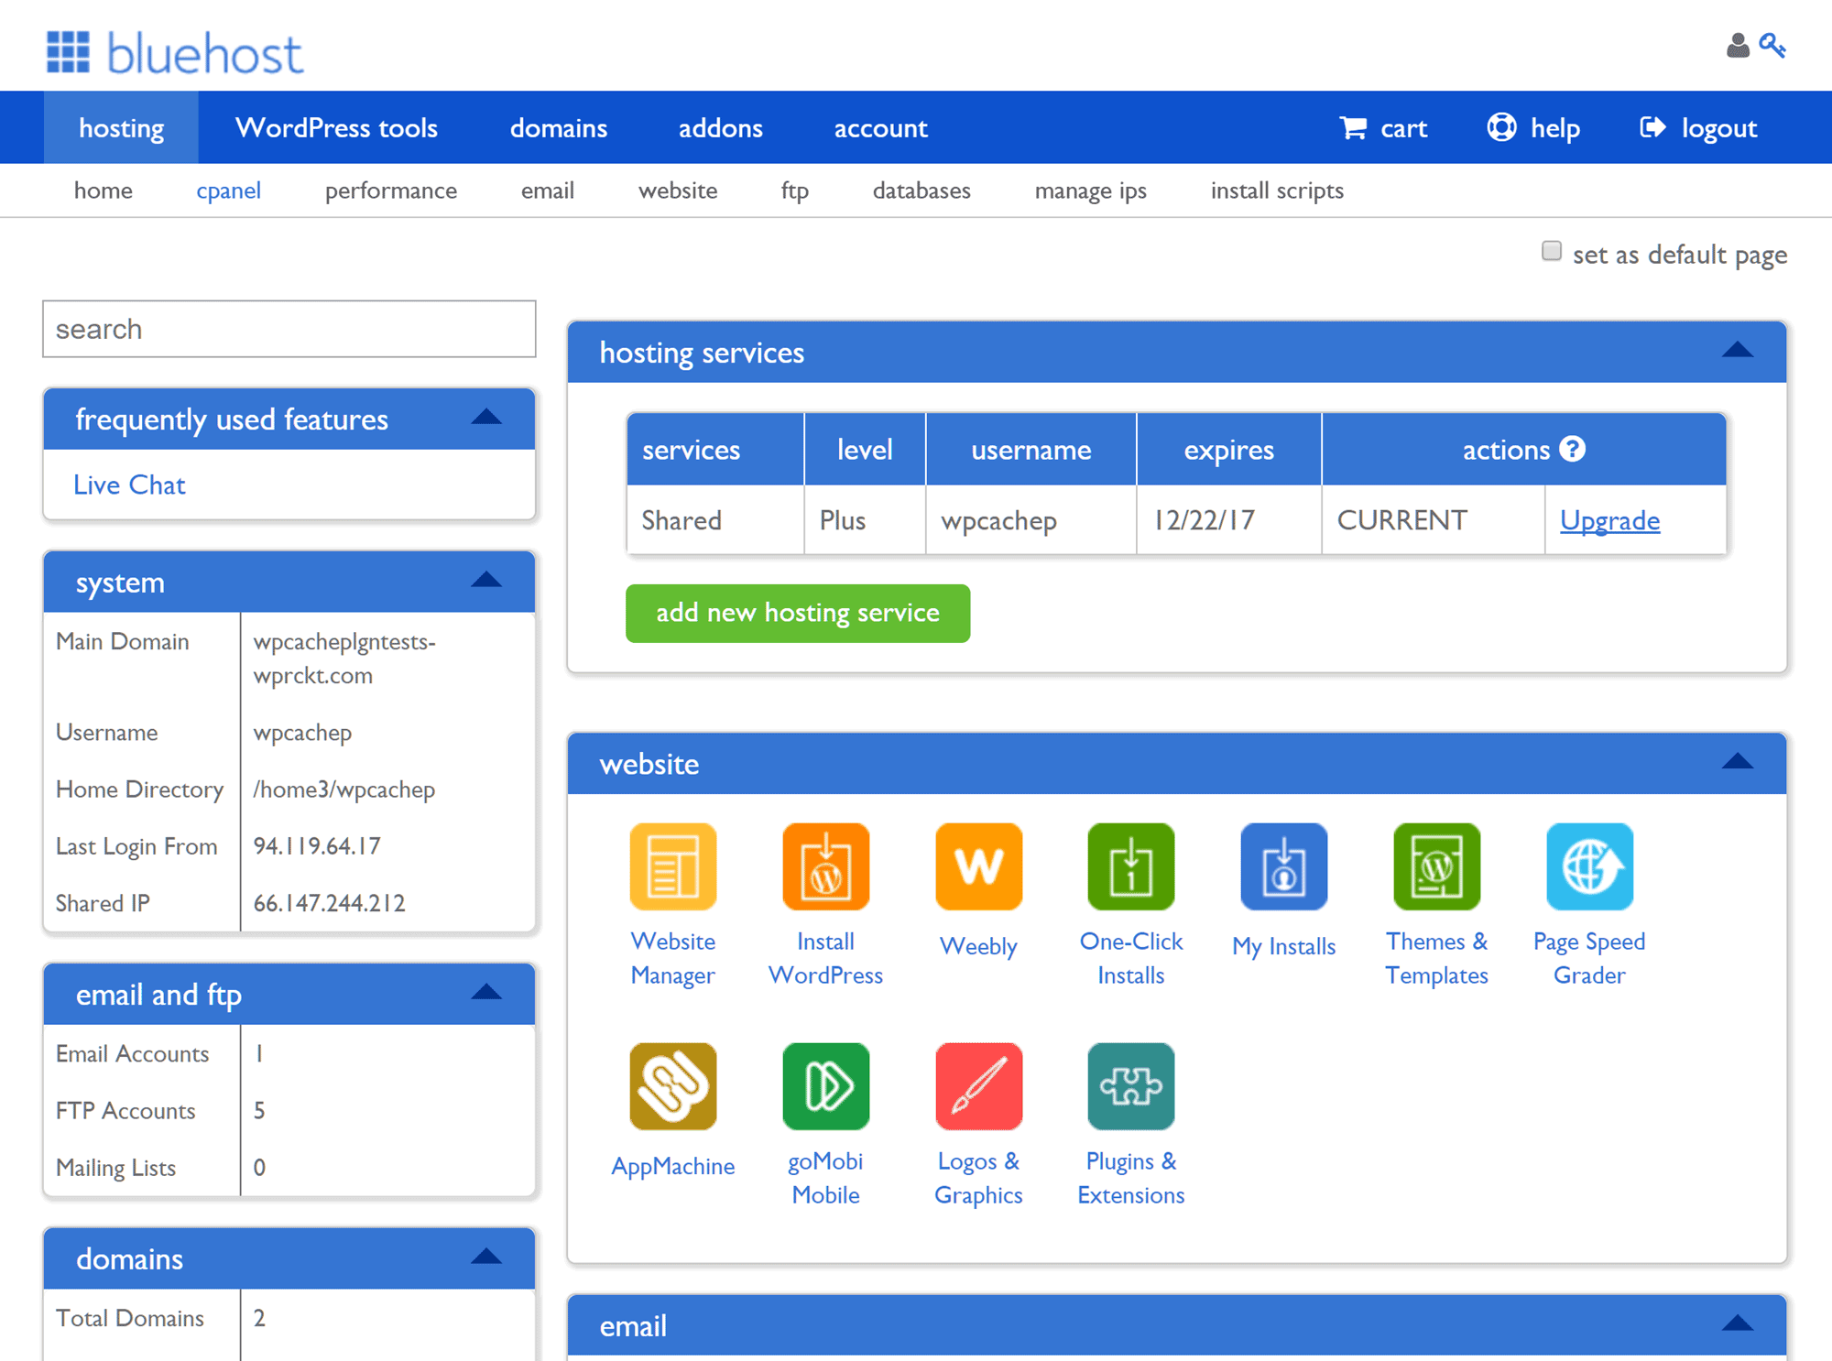Open the Themes & Templates icon
The image size is (1832, 1361).
click(1436, 866)
